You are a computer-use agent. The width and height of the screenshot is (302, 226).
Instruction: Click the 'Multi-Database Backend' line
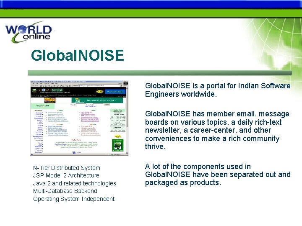pos(65,191)
